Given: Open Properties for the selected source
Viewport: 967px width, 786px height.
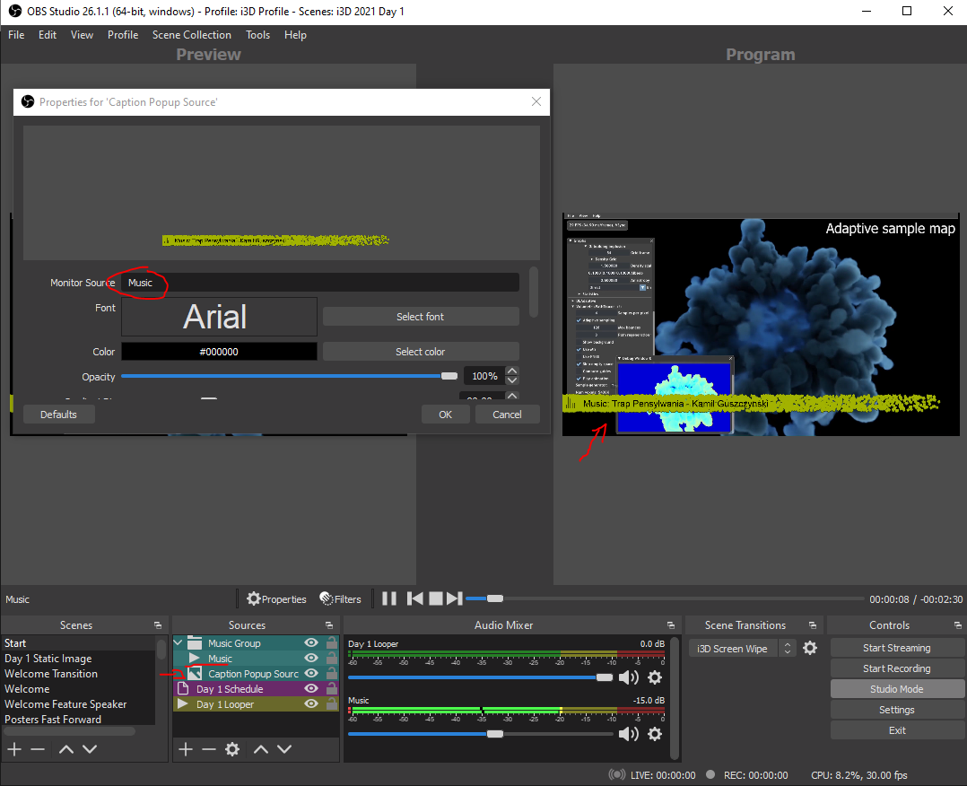Looking at the screenshot, I should (x=276, y=598).
